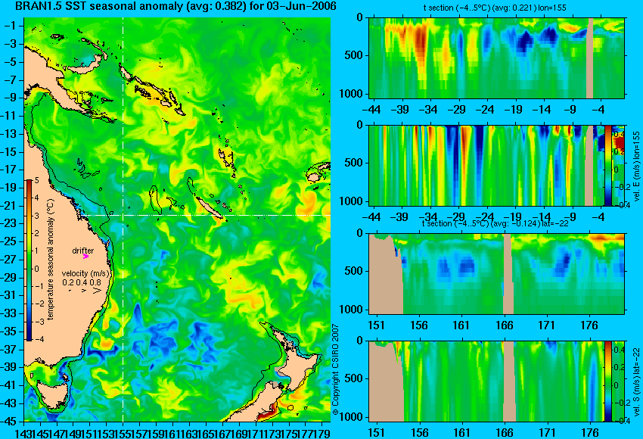The height and width of the screenshot is (439, 643).
Task: Click the 'vel. S (m/s) lat=-22' vertical label
Action: [637, 381]
